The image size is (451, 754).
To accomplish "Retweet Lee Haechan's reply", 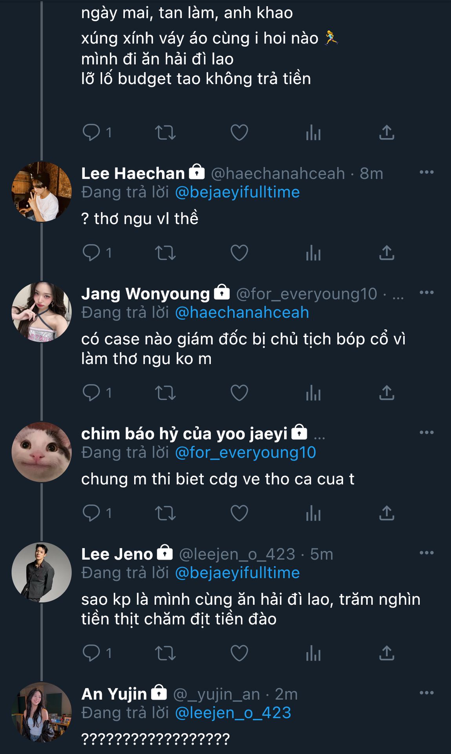I will point(165,253).
